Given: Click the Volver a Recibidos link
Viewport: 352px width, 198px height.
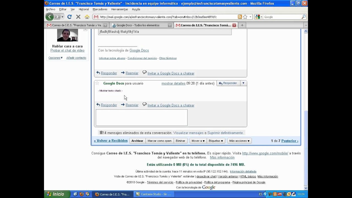Looking at the screenshot, I should [111, 141].
